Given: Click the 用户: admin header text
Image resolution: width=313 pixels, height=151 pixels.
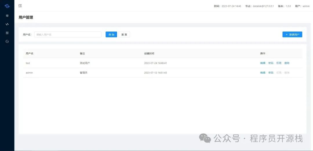Looking at the screenshot, I should tap(302, 6).
